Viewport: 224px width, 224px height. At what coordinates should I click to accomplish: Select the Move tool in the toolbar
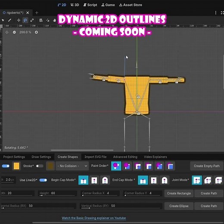pos(19,20)
